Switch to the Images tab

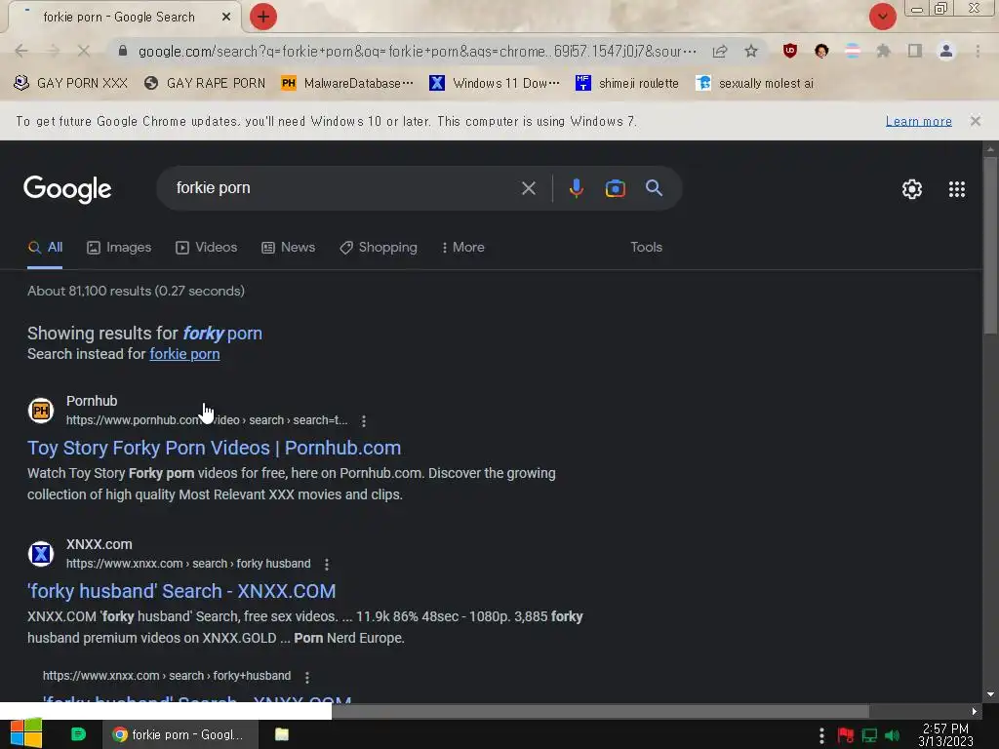click(x=119, y=248)
